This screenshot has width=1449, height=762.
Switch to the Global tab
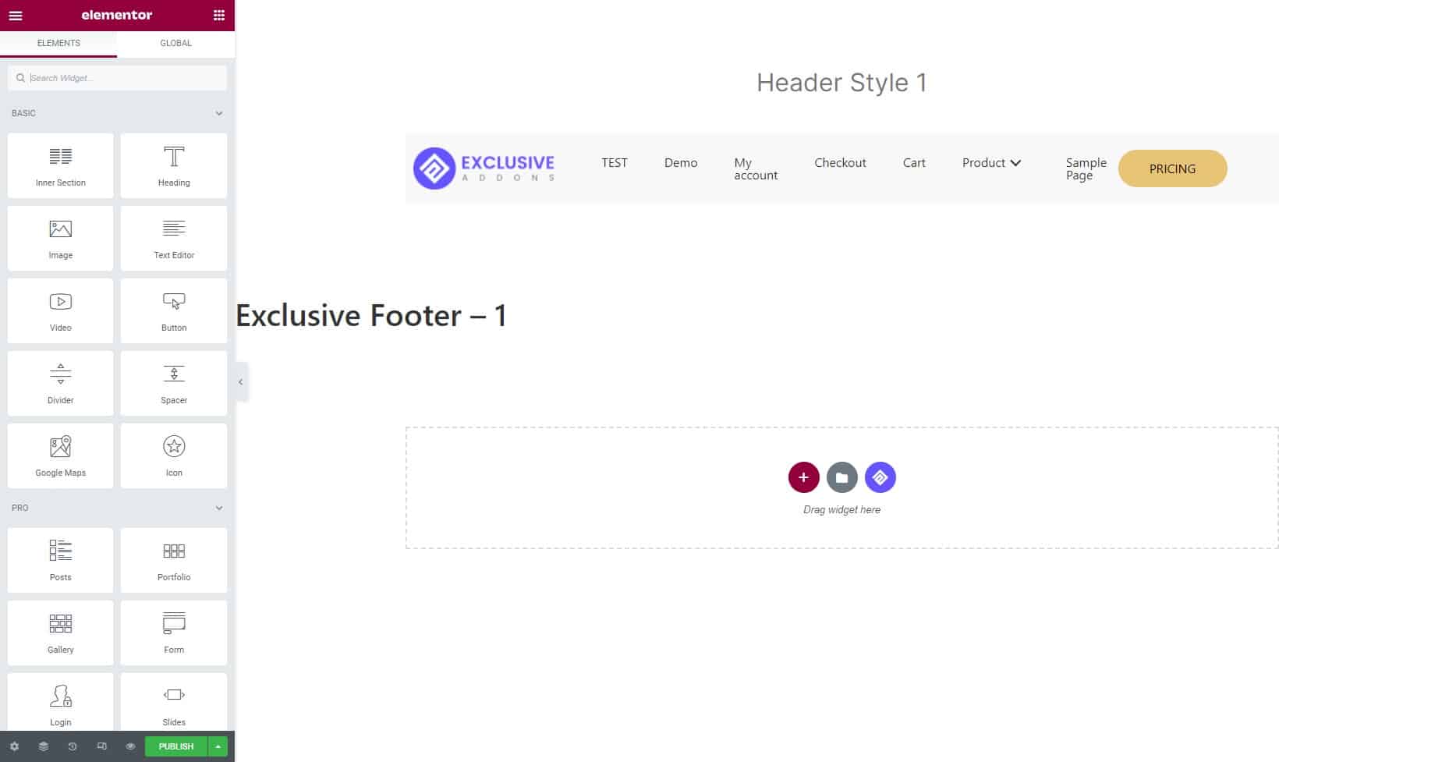175,43
